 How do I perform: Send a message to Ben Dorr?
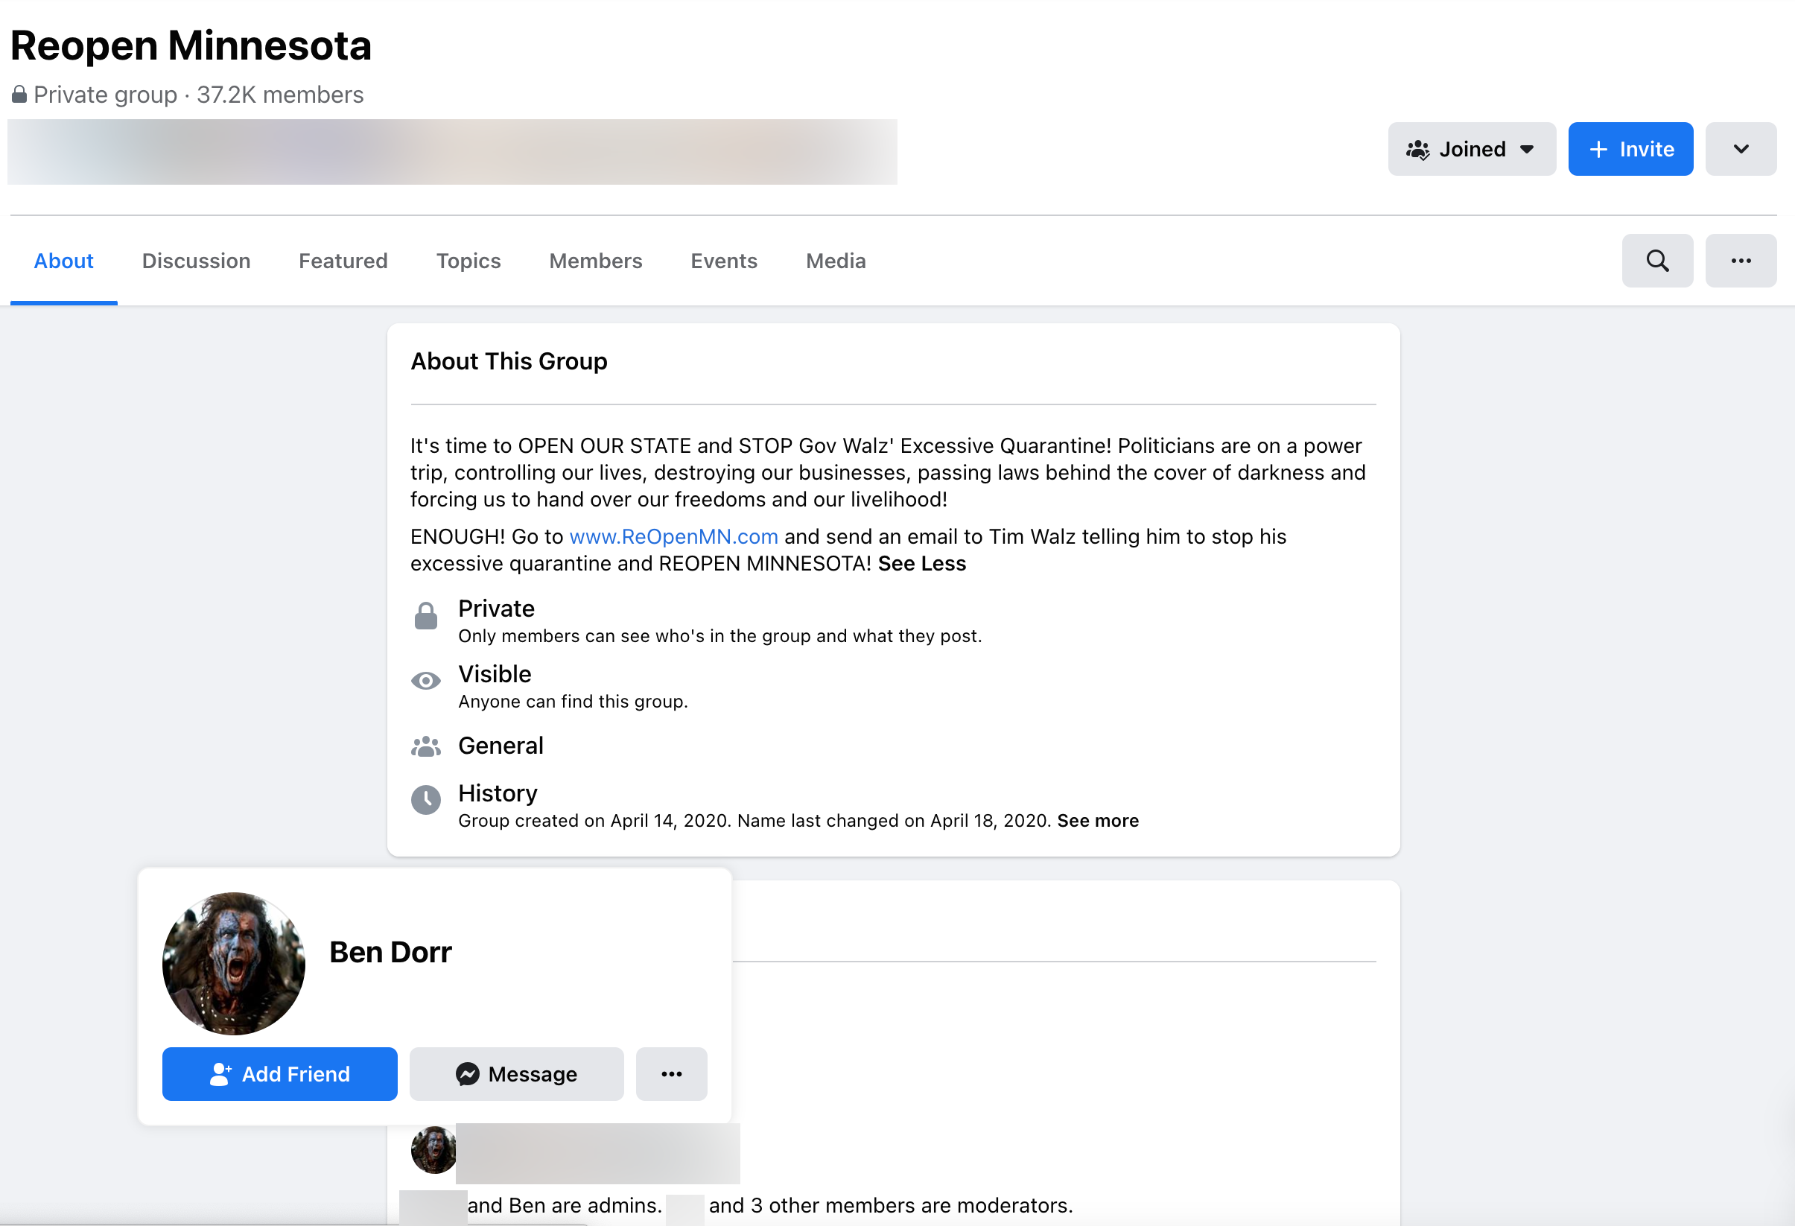pos(516,1074)
